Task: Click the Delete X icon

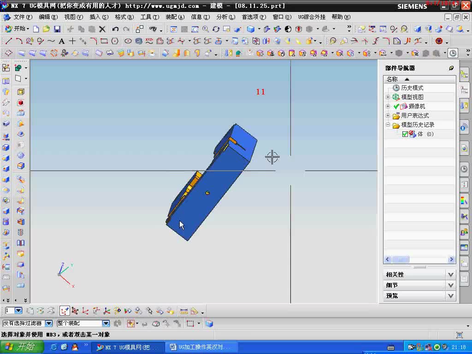Action: 102,29
